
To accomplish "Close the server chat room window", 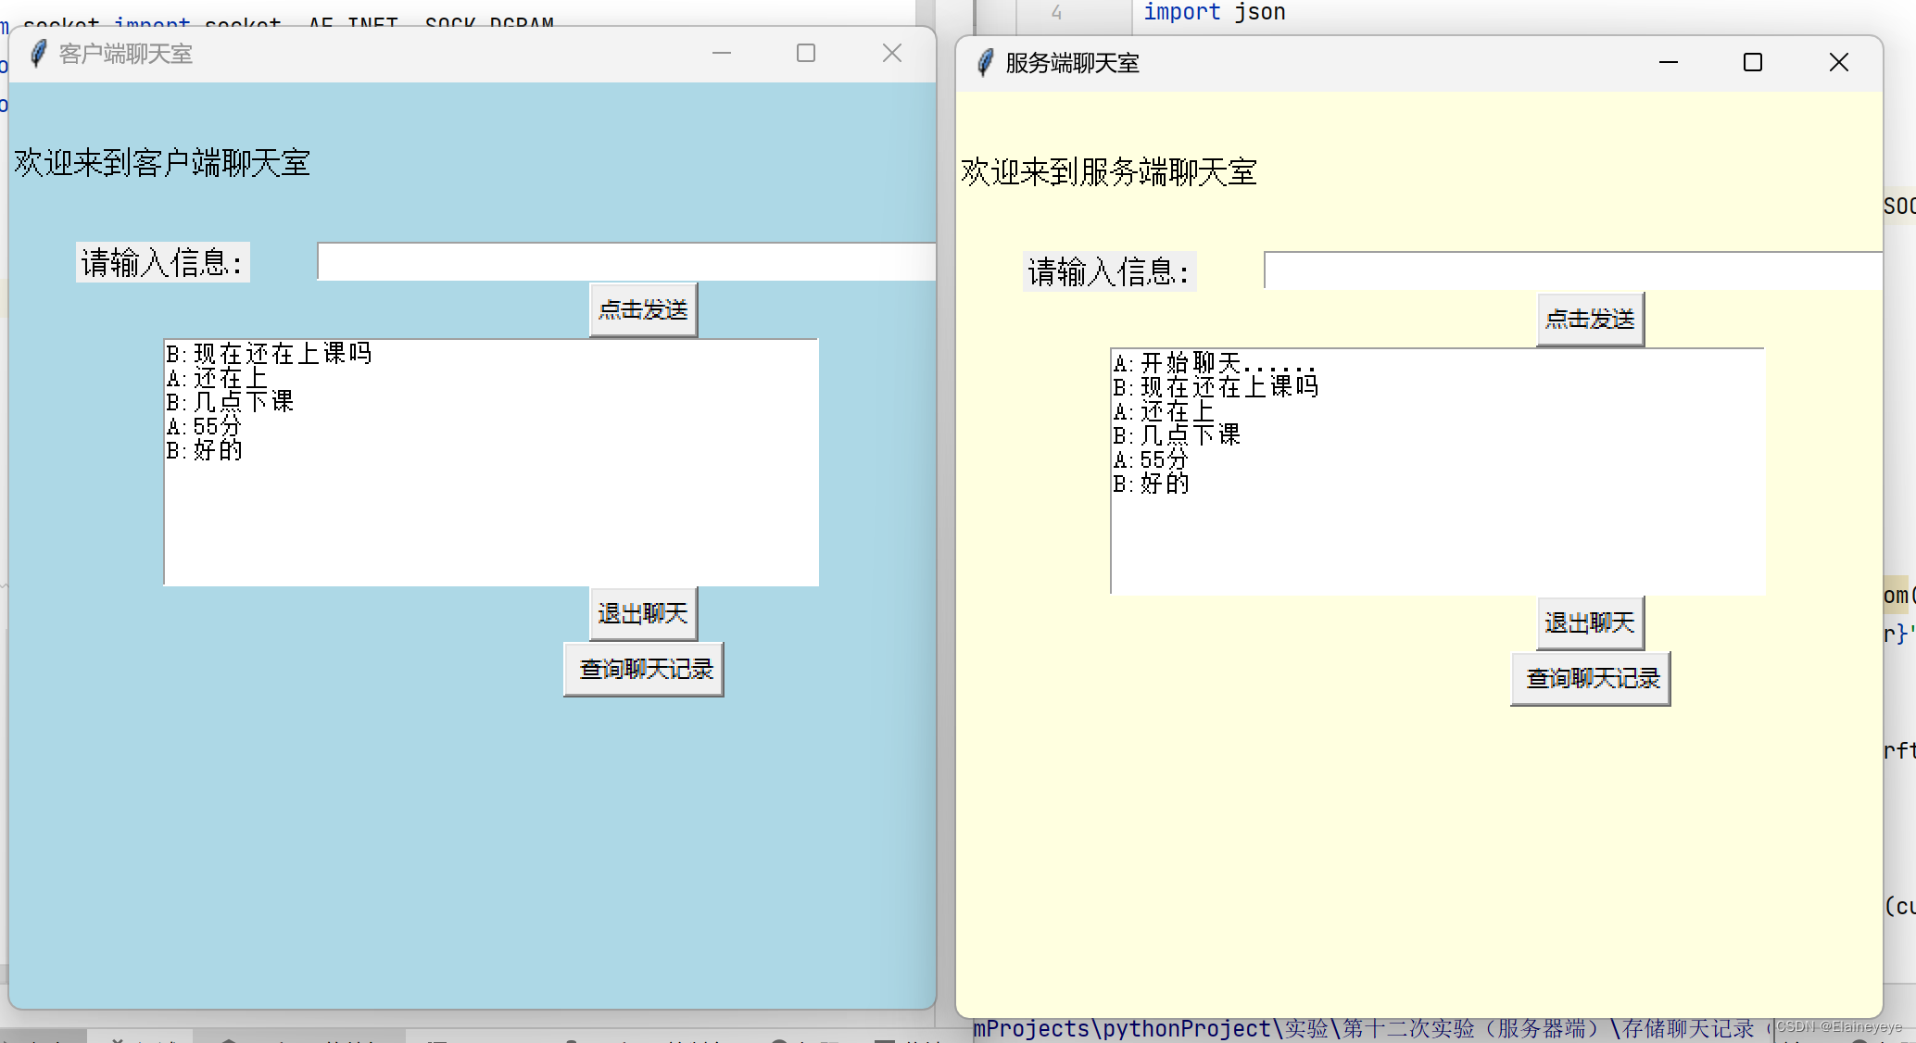I will 1838,63.
